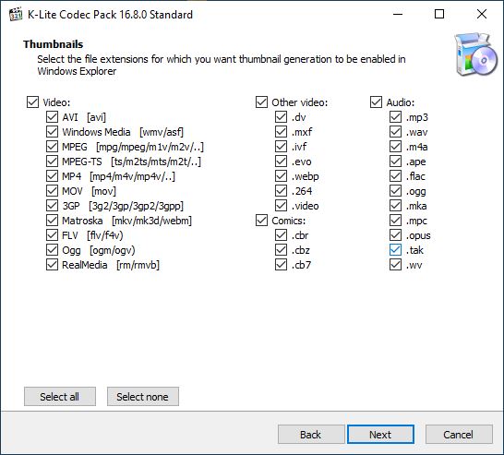Toggle Ogg [ogm/ogv] checkbox

[x=52, y=250]
